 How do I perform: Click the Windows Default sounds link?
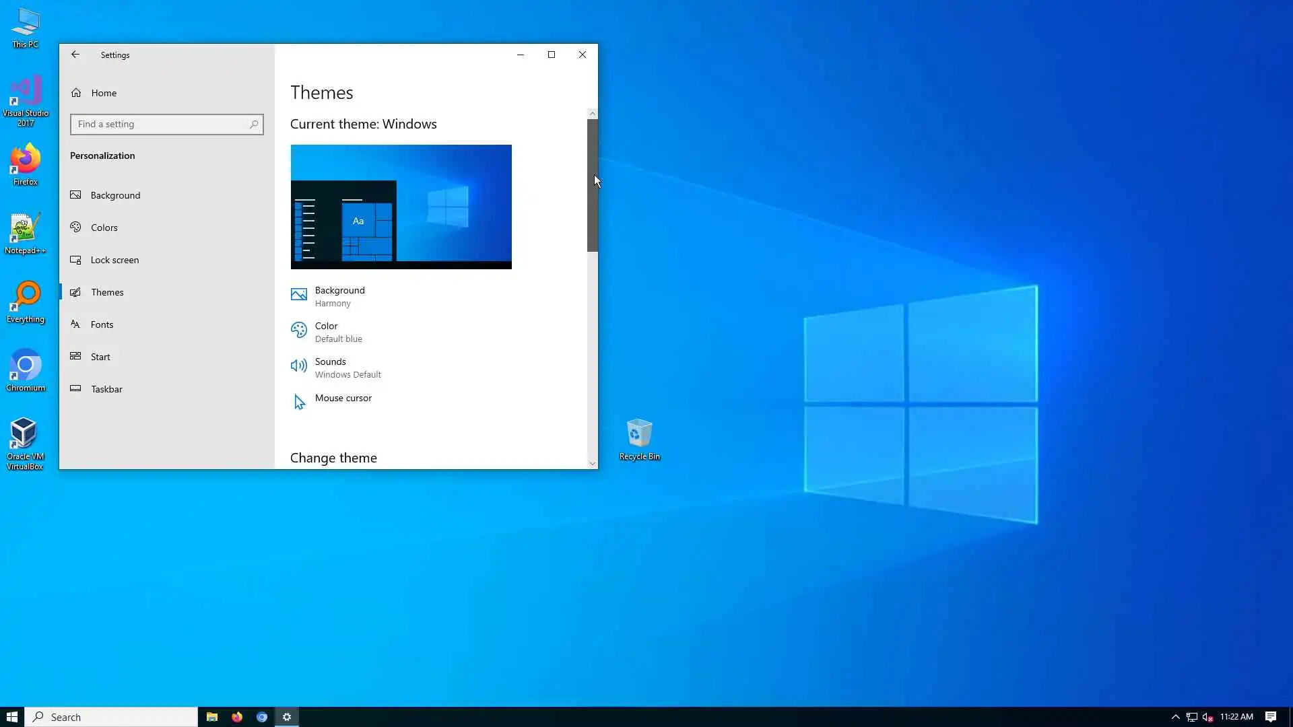pyautogui.click(x=347, y=375)
